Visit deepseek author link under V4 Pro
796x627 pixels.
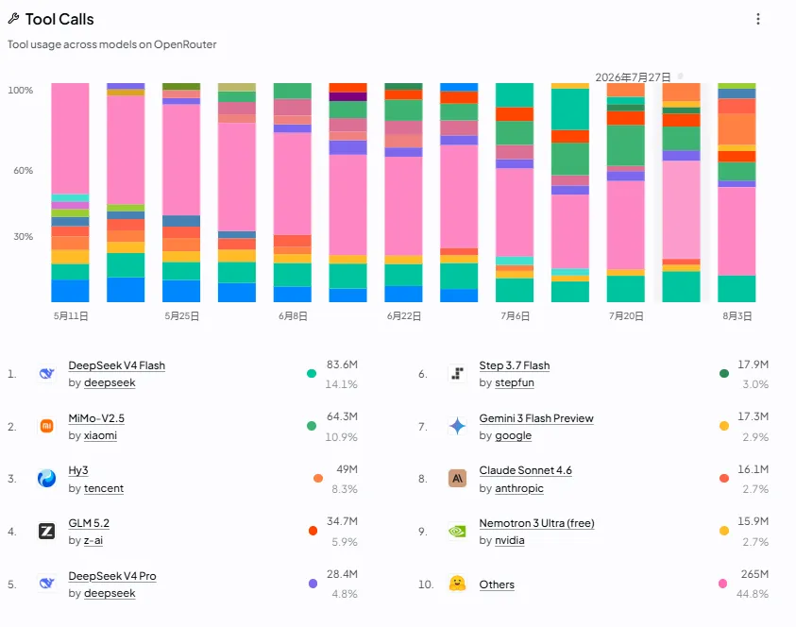pos(110,593)
